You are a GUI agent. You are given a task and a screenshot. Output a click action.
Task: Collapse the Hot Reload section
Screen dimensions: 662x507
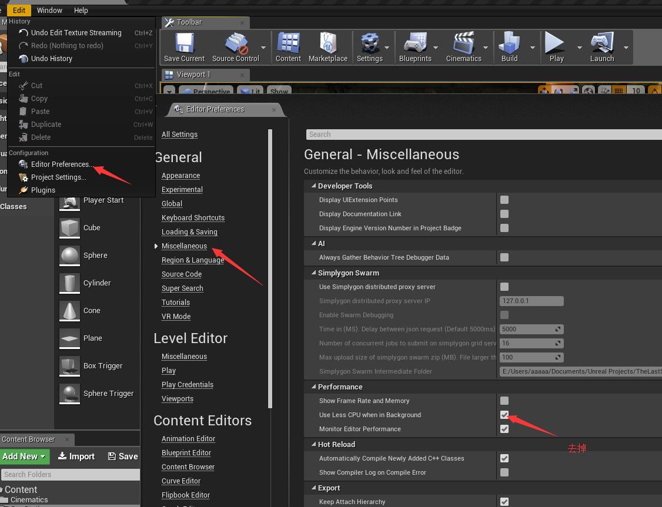[314, 444]
